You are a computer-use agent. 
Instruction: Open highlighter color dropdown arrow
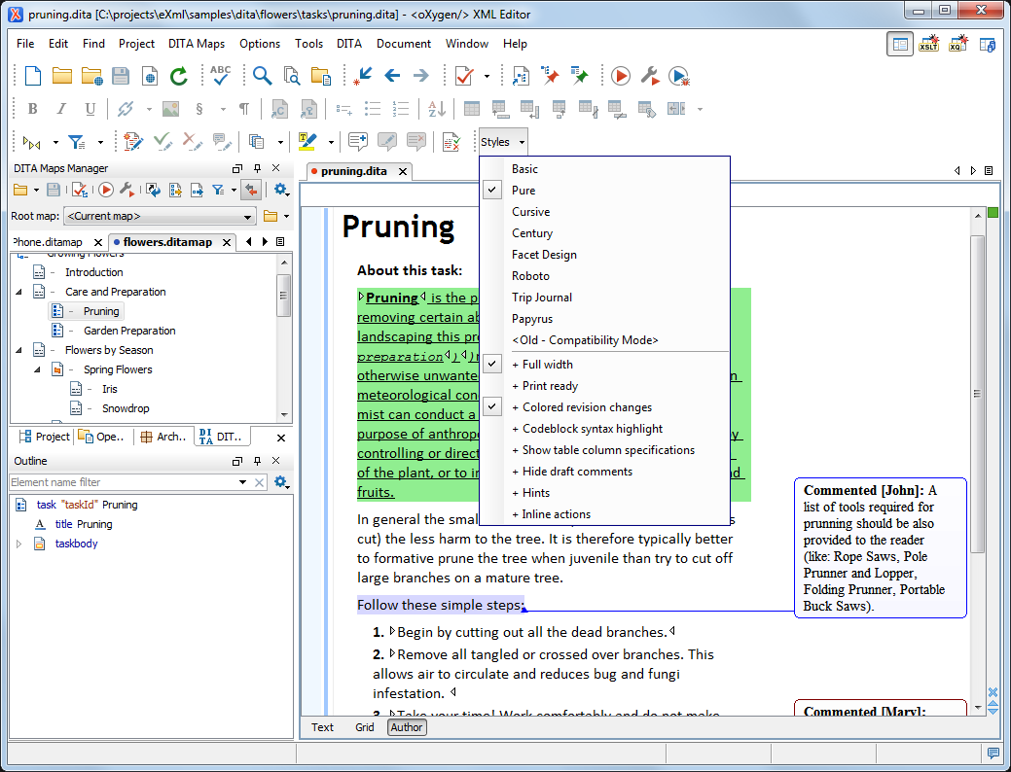pyautogui.click(x=331, y=142)
